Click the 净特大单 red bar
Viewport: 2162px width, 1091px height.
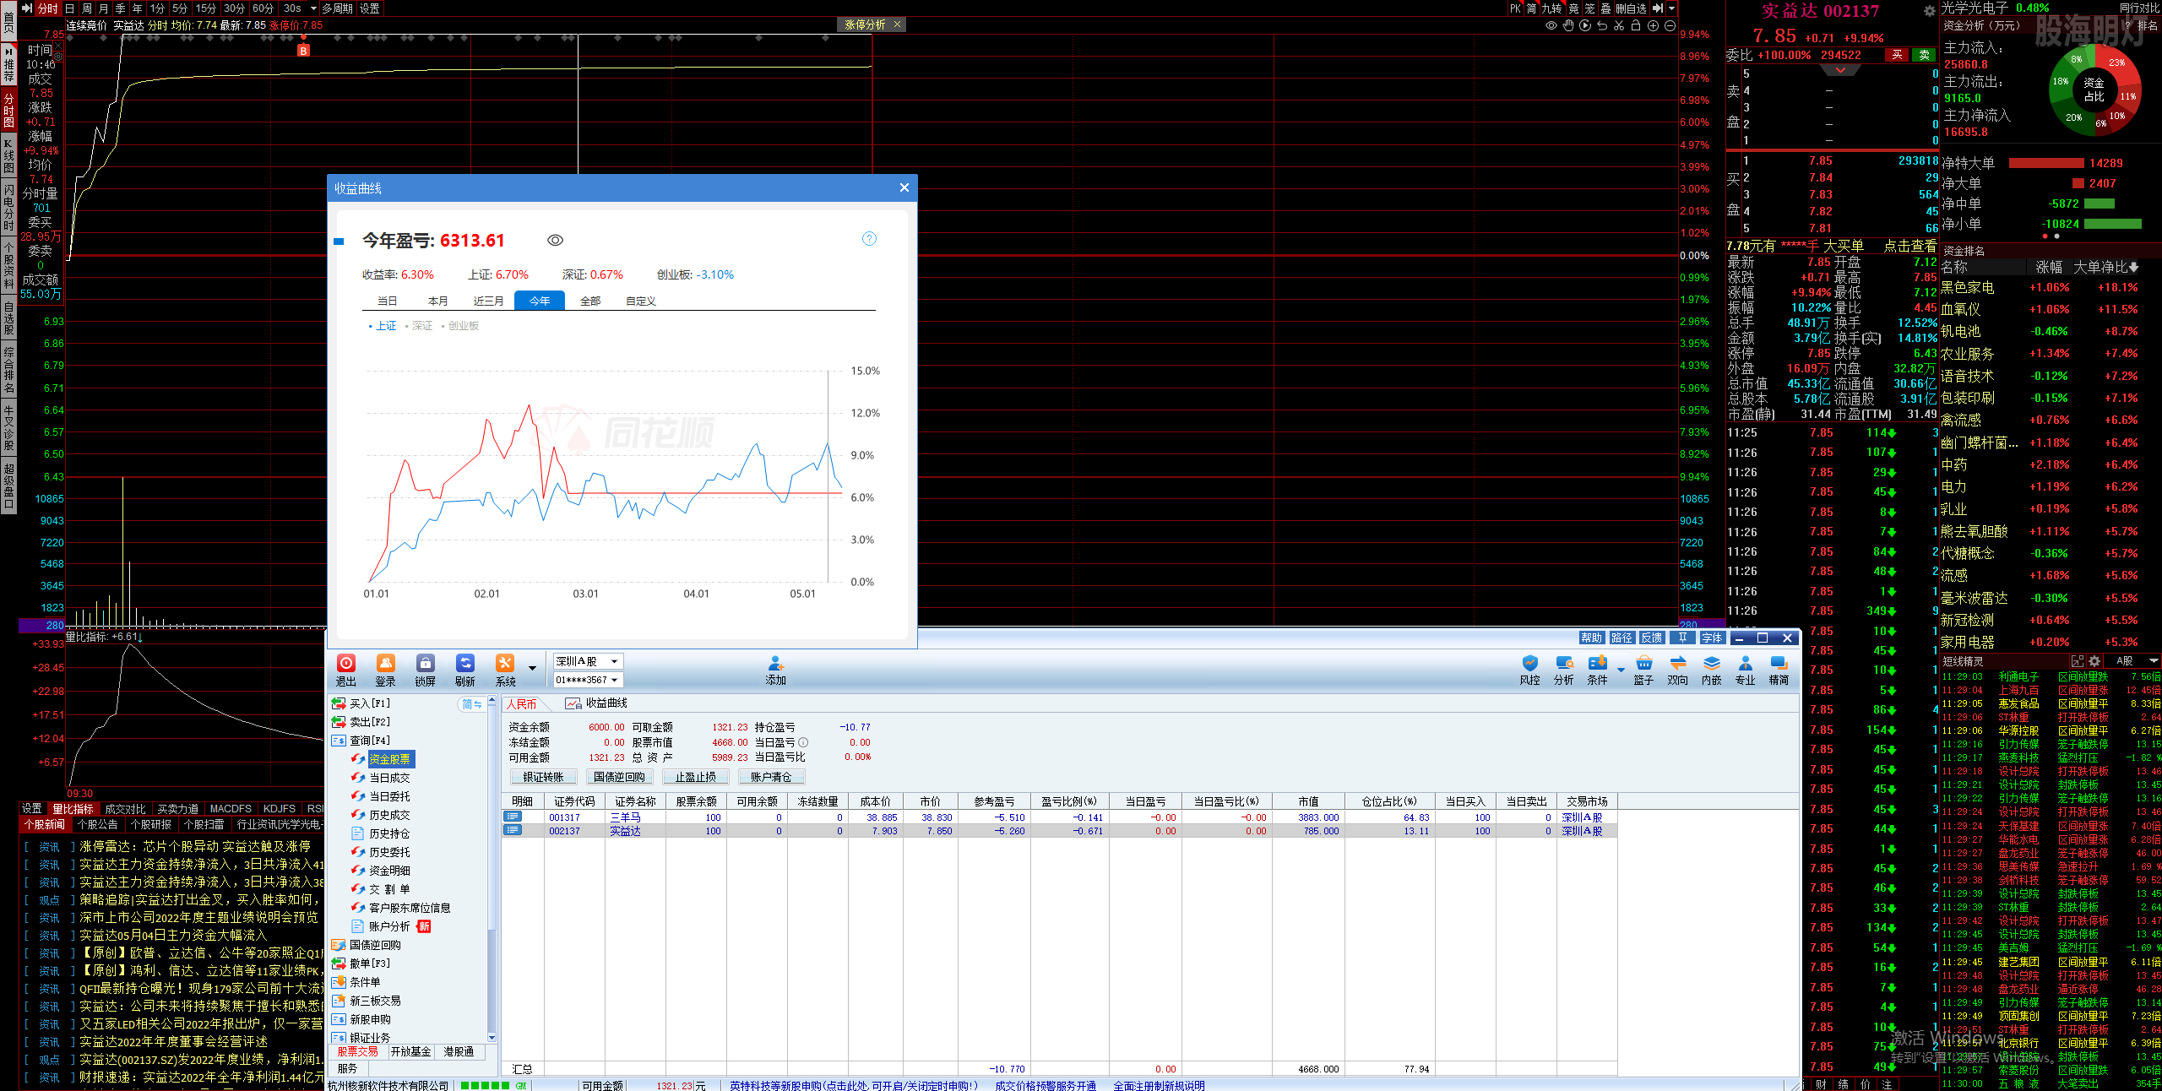pyautogui.click(x=2046, y=164)
